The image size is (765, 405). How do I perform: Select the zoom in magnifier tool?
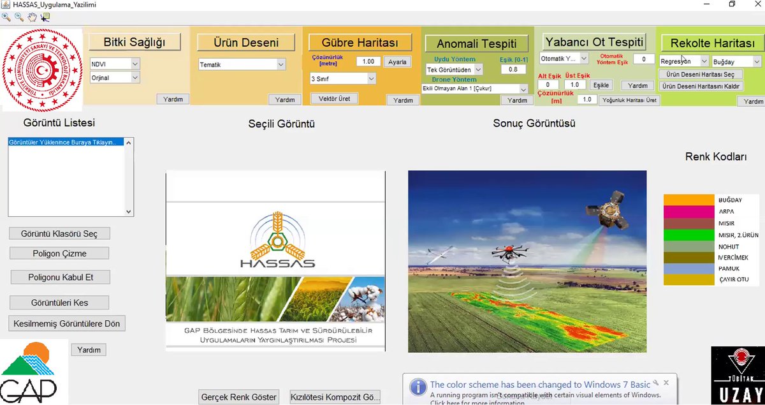point(6,18)
